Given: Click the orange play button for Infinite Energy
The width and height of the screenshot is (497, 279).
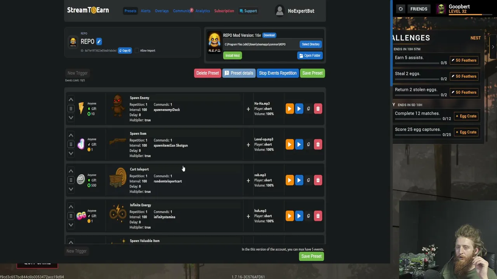Looking at the screenshot, I should coord(289,216).
